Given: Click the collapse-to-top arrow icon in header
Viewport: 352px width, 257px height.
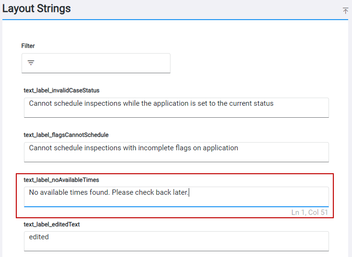Looking at the screenshot, I should [345, 11].
